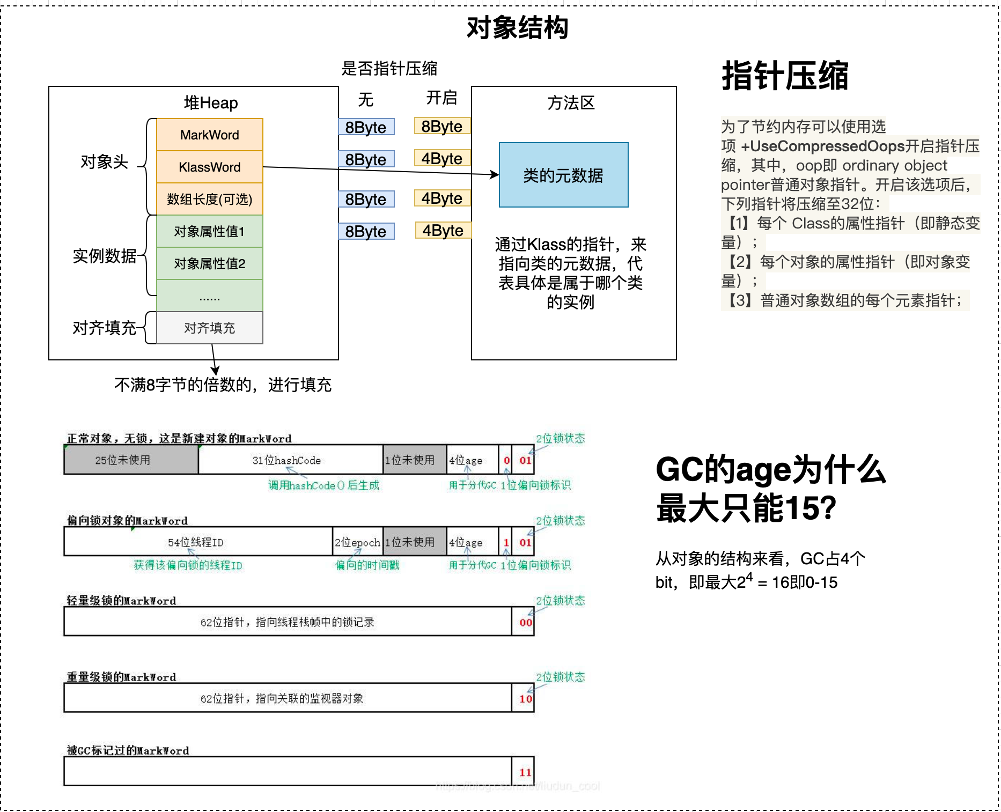The width and height of the screenshot is (1001, 812).
Task: Click the +UseCompressedOops paragraph text
Action: click(850, 165)
